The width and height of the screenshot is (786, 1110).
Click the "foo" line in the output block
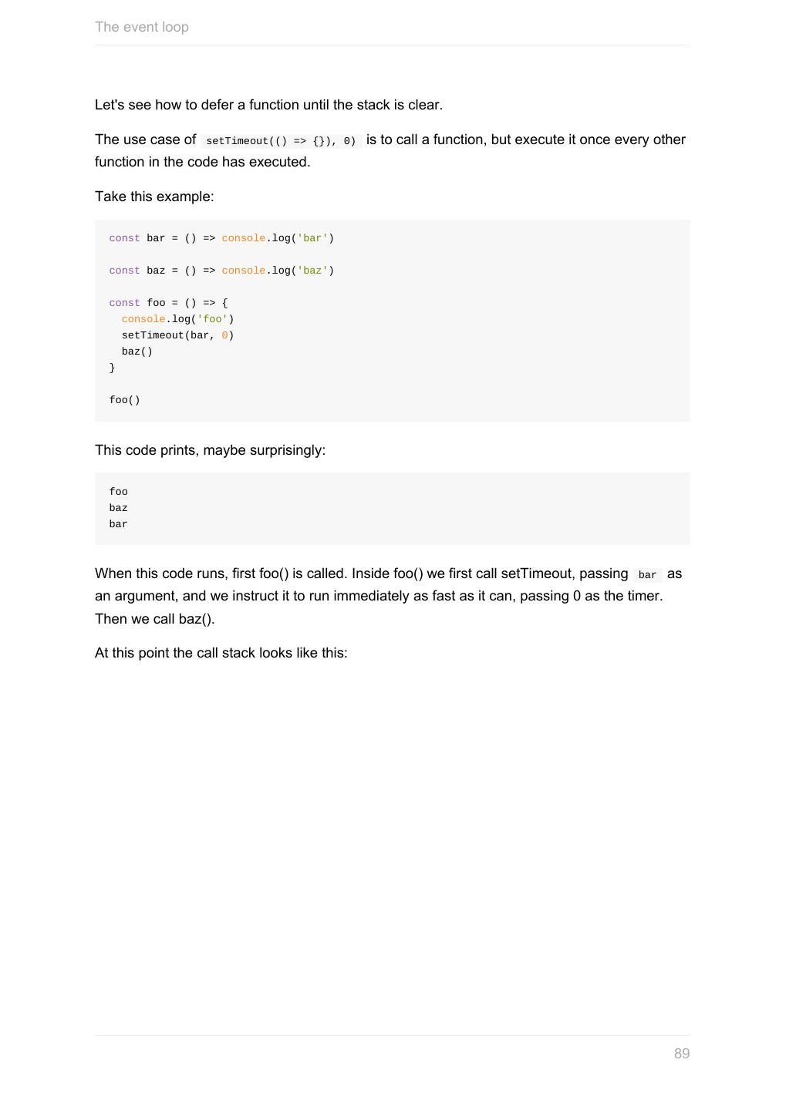point(119,492)
